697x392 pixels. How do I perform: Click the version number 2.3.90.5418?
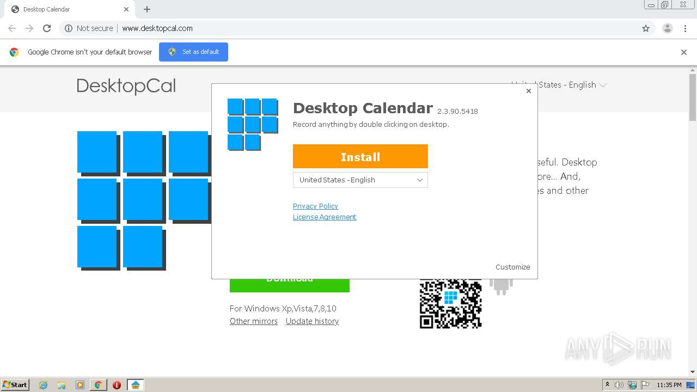[x=457, y=111]
